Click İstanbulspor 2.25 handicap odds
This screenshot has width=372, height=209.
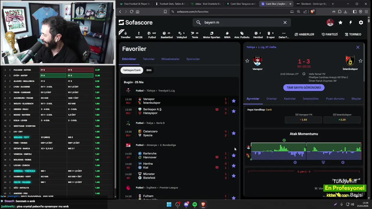click(x=342, y=120)
